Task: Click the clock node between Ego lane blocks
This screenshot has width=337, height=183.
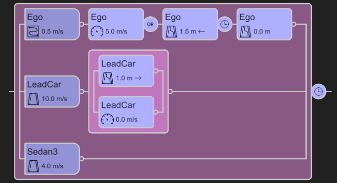Action: (x=225, y=24)
